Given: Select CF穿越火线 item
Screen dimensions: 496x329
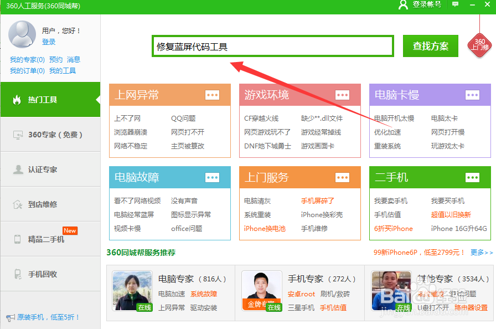Looking at the screenshot, I should [261, 119].
